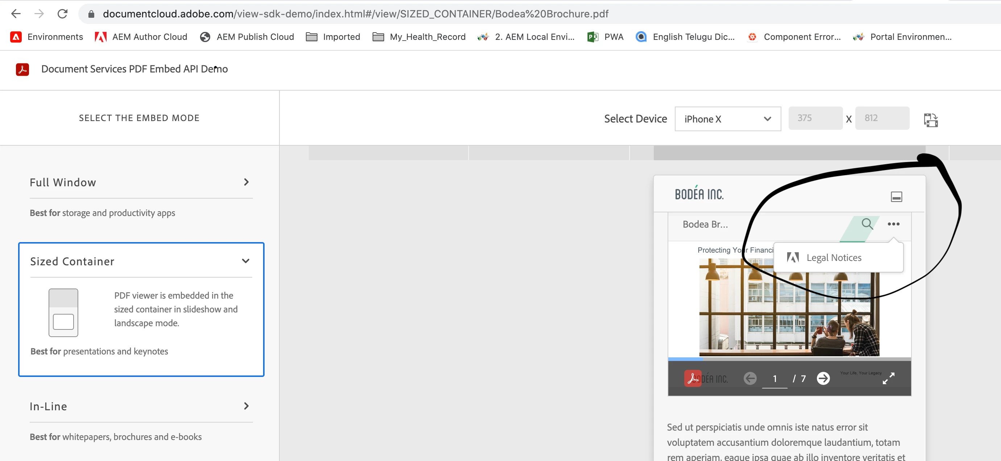Expand the Full Window embed mode
1001x461 pixels.
click(246, 182)
